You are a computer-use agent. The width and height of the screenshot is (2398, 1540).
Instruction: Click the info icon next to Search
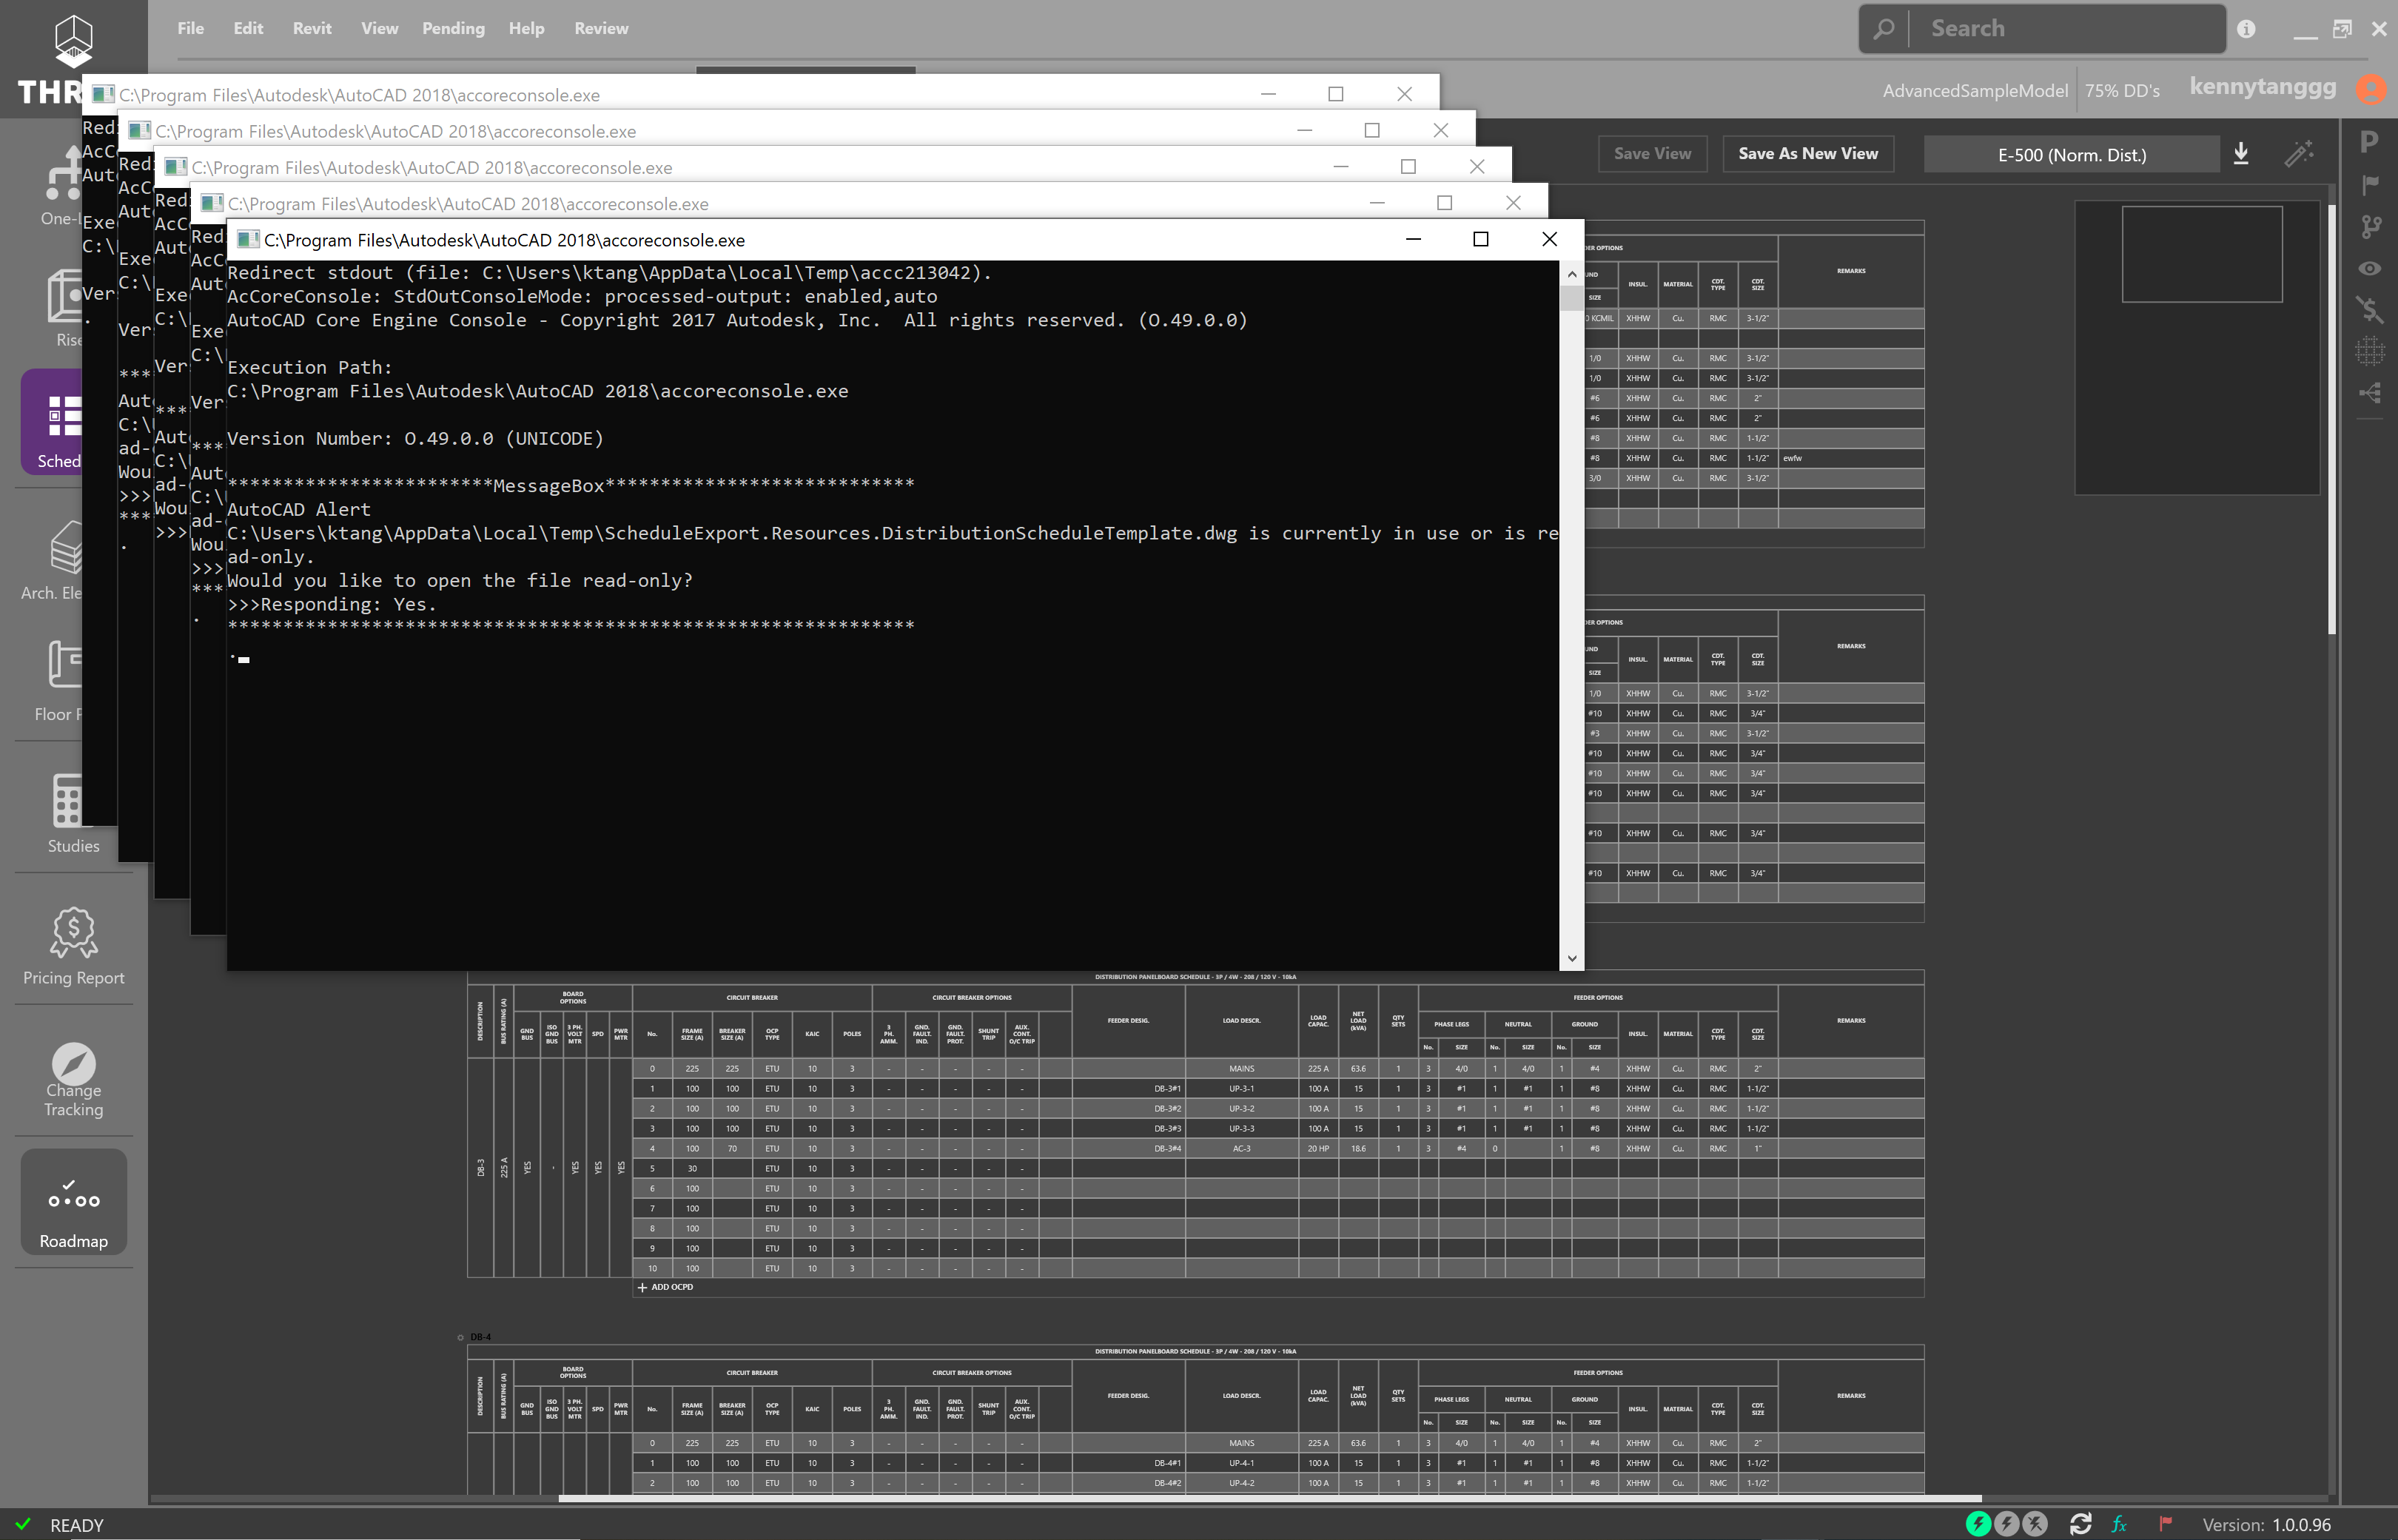click(2246, 29)
